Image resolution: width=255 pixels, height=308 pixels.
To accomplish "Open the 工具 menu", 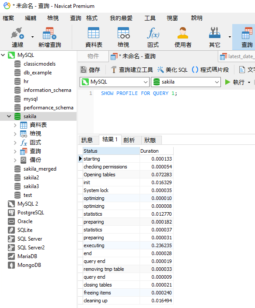I will click(150, 18).
